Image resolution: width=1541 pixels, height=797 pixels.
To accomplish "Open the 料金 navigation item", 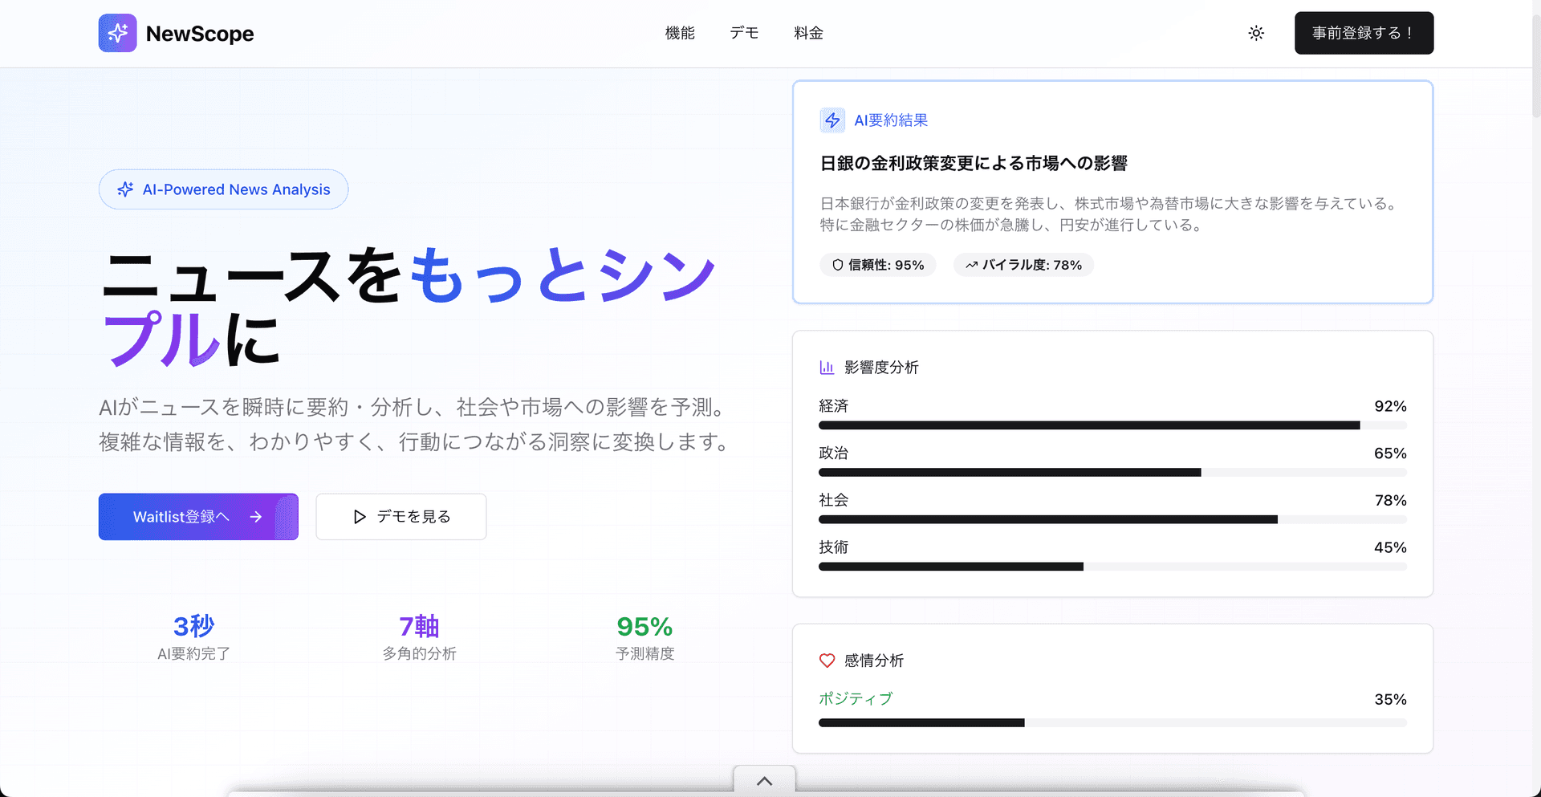I will point(808,33).
